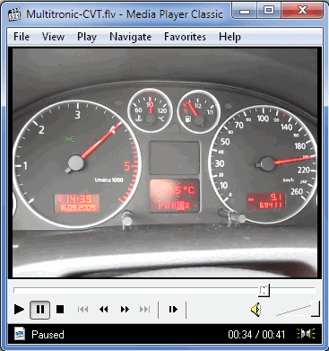The image size is (329, 351).
Task: Open the View menu
Action: pos(53,37)
